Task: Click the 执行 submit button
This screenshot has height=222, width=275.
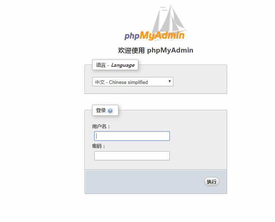Action: tap(211, 182)
